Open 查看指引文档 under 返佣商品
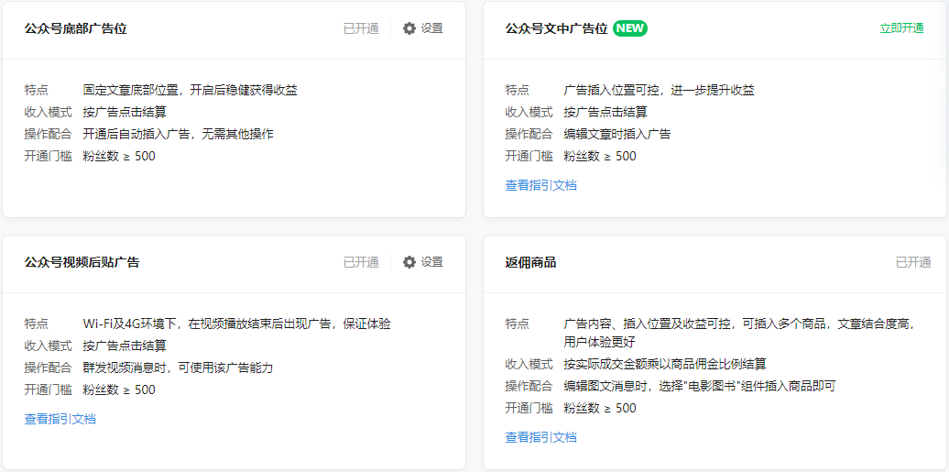This screenshot has height=472, width=949. coord(540,437)
